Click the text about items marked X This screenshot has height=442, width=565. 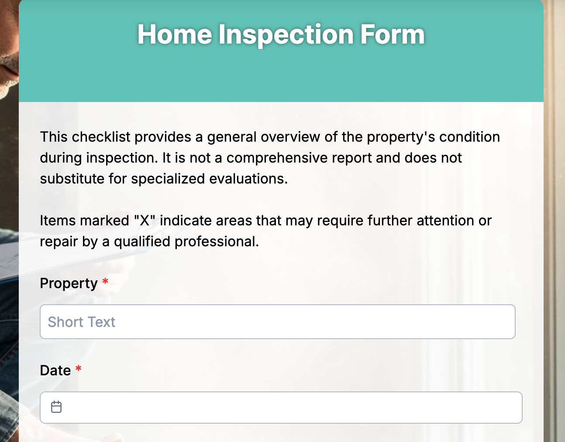(x=265, y=231)
